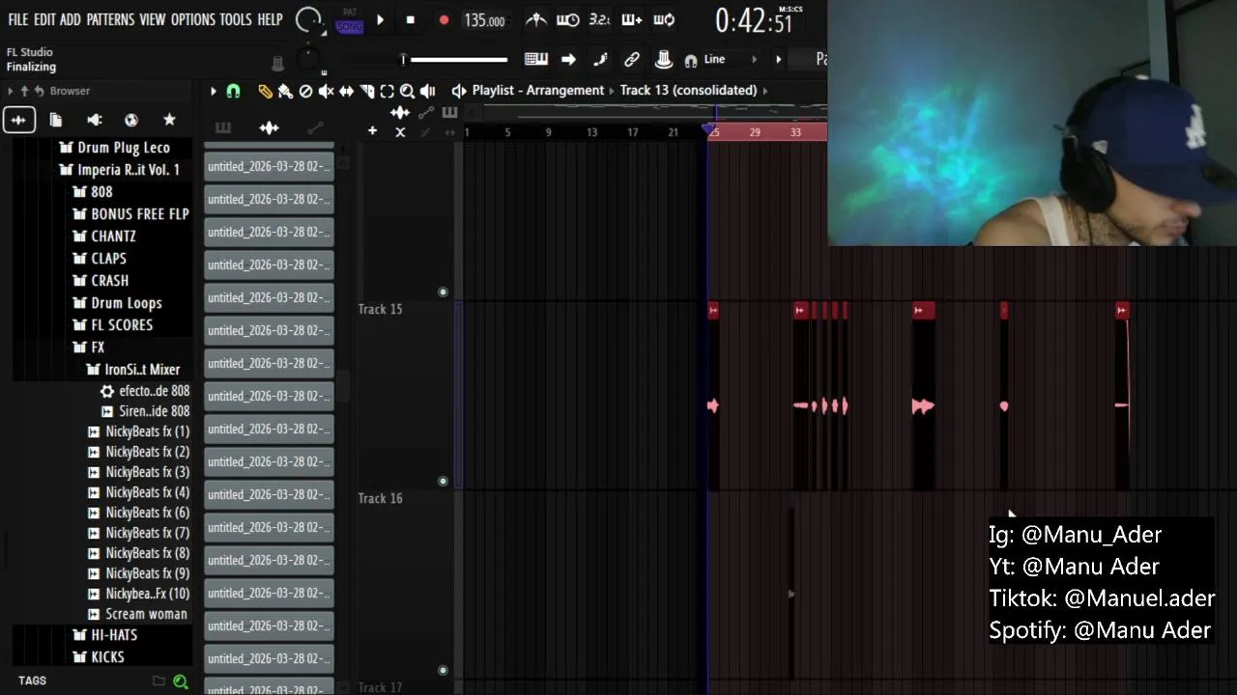This screenshot has height=695, width=1237.
Task: Mute Track 15 using its green dot
Action: click(x=443, y=481)
